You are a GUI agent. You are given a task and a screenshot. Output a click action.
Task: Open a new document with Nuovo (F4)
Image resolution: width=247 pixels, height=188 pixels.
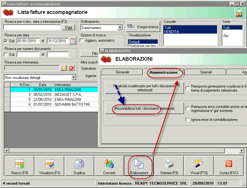tap(19, 166)
